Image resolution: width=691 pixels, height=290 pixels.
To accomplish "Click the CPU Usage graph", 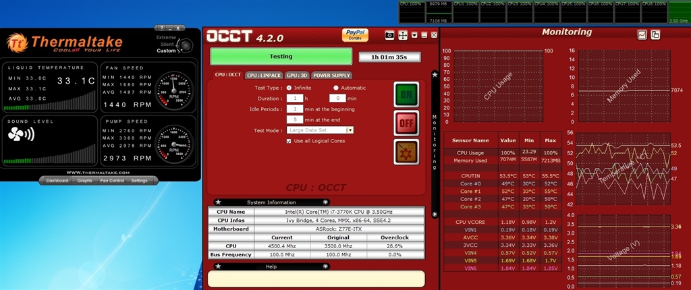I will click(x=498, y=86).
